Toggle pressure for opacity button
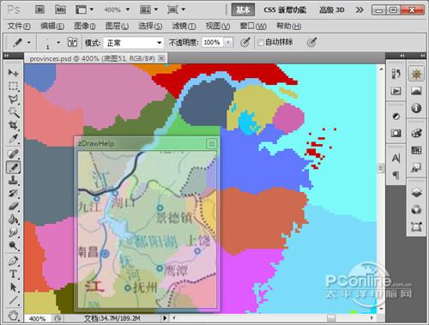 pyautogui.click(x=245, y=43)
